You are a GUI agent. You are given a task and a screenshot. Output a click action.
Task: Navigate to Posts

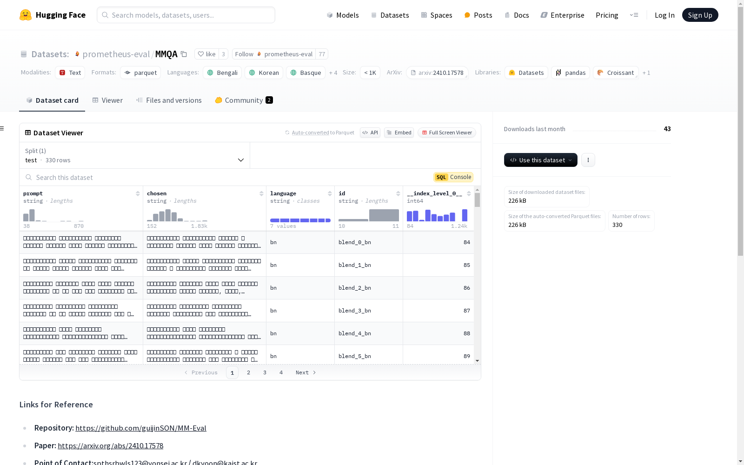pyautogui.click(x=478, y=15)
